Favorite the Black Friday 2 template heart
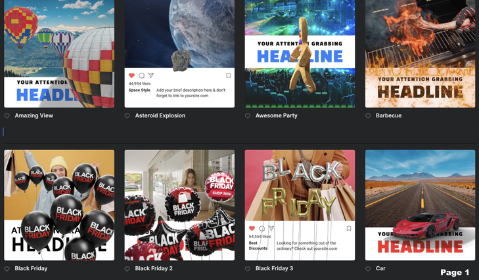The width and height of the screenshot is (479, 280). (x=127, y=269)
